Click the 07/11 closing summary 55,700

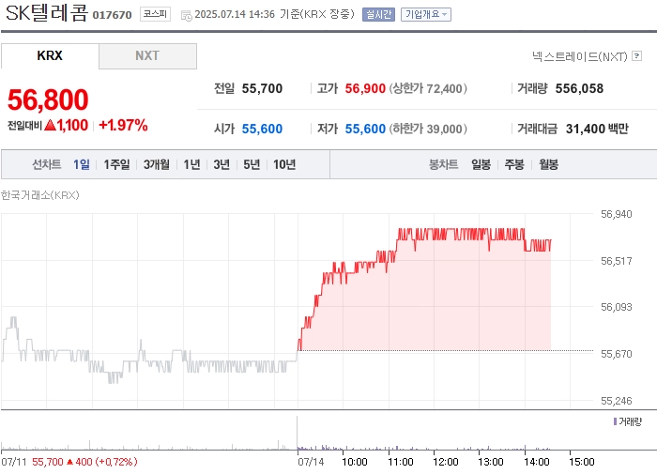tap(47, 462)
